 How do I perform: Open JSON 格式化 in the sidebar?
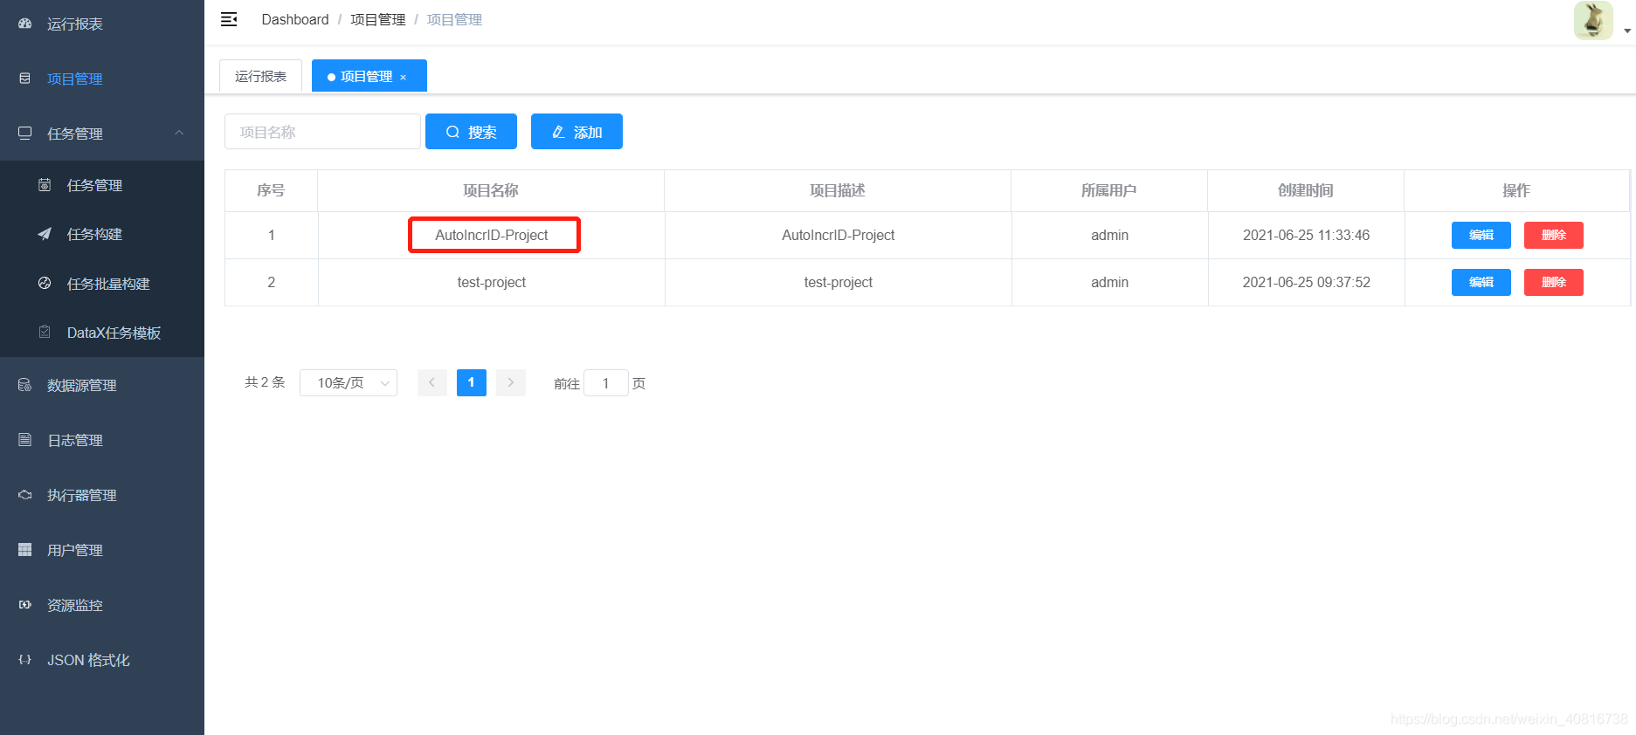click(88, 660)
